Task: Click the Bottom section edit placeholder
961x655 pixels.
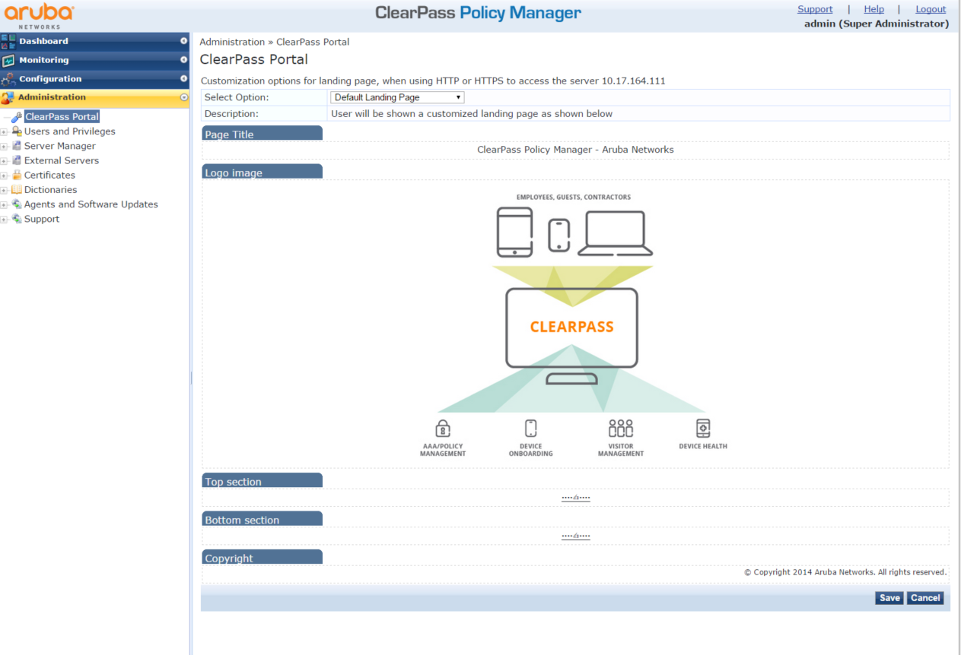Action: 576,536
